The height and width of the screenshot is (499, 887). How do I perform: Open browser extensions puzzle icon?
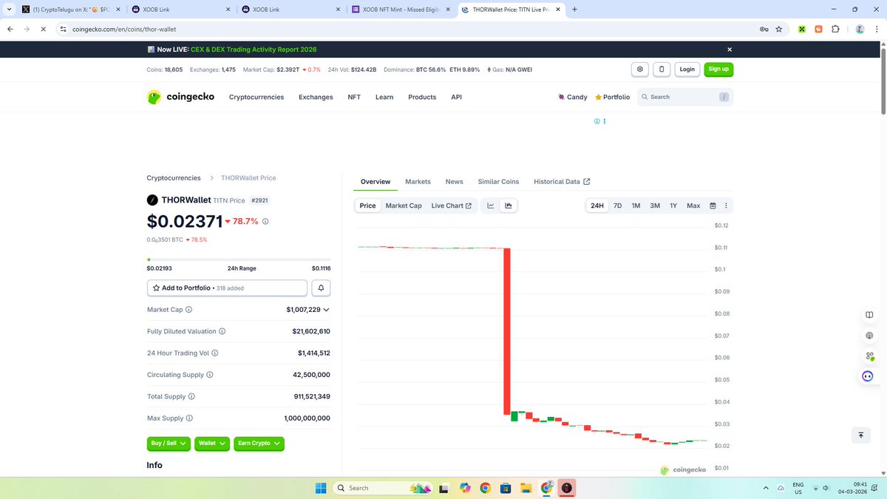(x=835, y=29)
